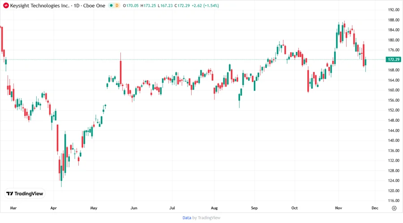Click Keysight Technologies Inc. symbol title
This screenshot has height=223, width=403.
tap(39, 5)
